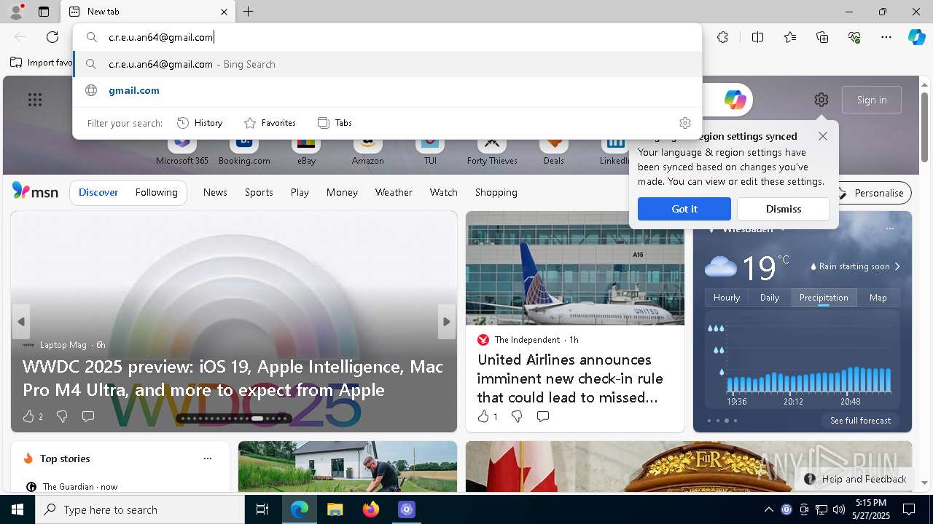Dislike the WWDC 2025 story
The height and width of the screenshot is (524, 933).
click(62, 416)
